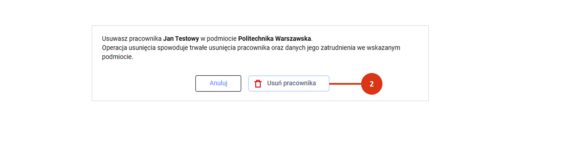Click the words "Usuwasz pracownika"
Viewport: 562px width, 151px height.
pyautogui.click(x=132, y=38)
